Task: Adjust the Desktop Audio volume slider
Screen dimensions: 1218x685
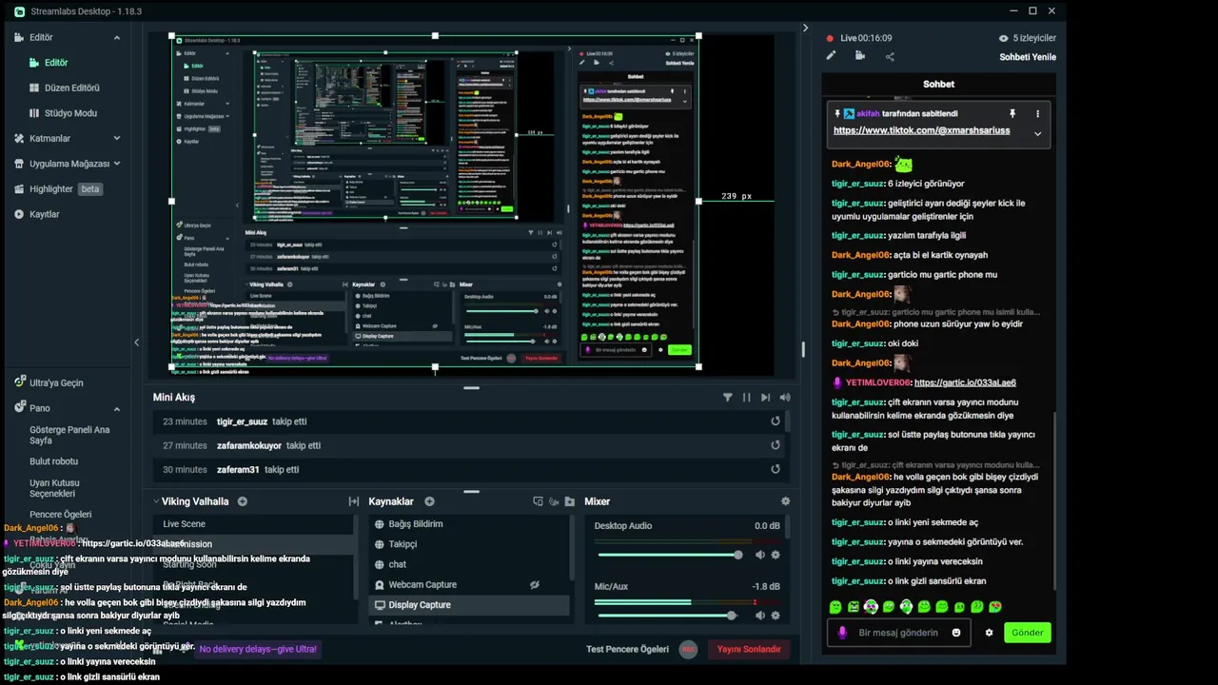Action: (670, 555)
